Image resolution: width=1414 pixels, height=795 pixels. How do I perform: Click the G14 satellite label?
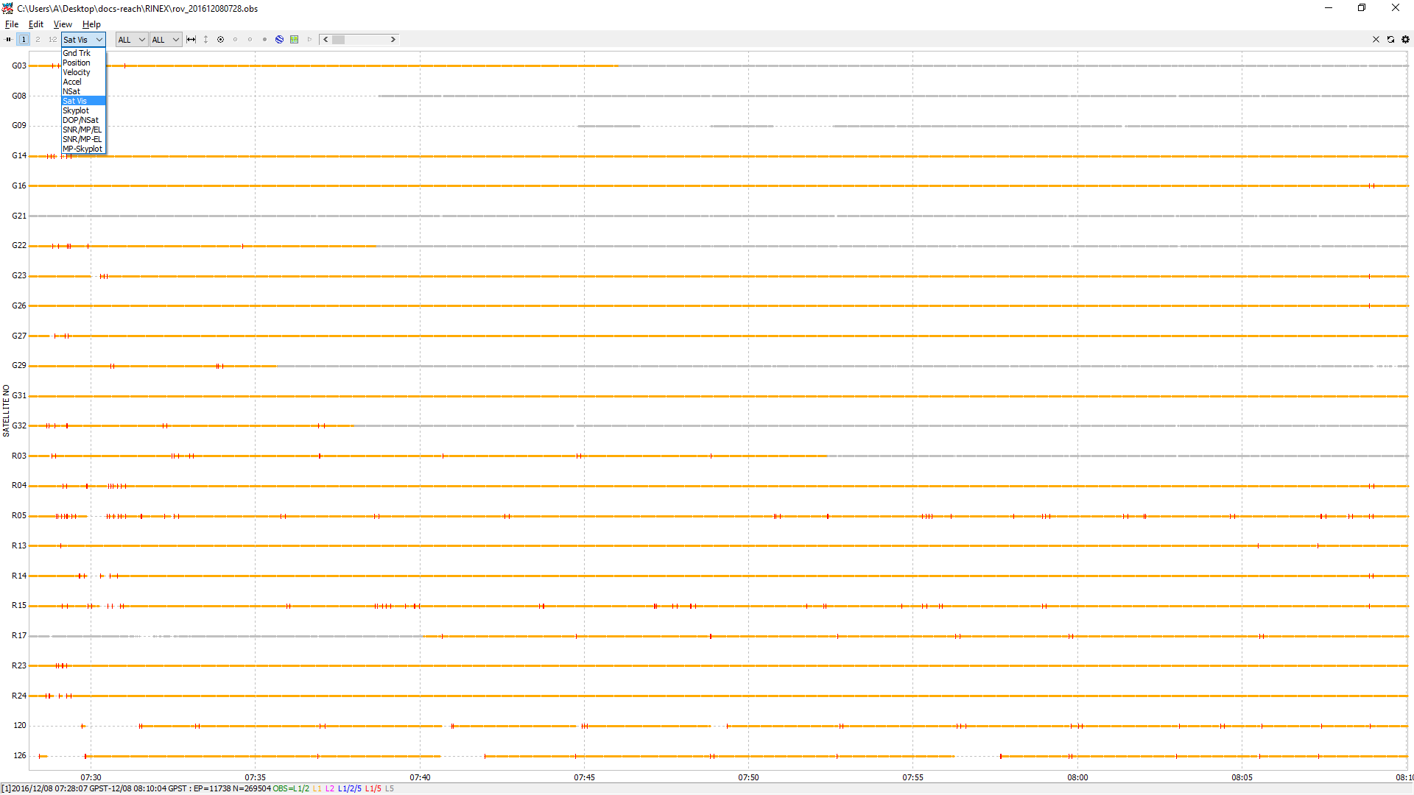click(19, 155)
